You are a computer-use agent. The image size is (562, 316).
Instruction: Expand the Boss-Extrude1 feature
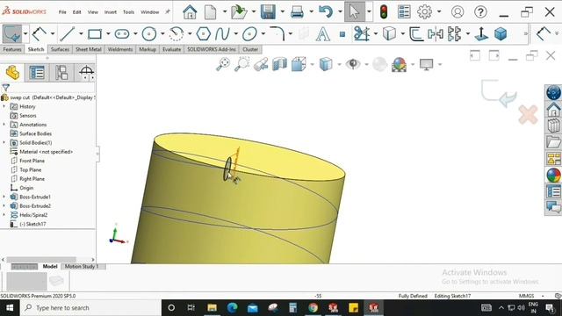[4, 197]
